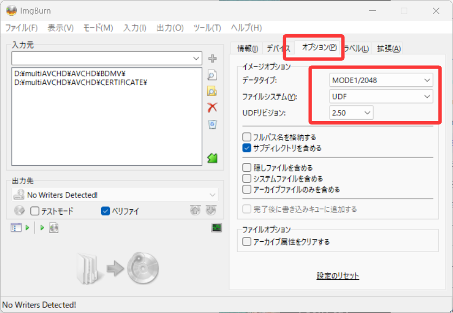This screenshot has width=453, height=313.
Task: Open the ファイル(F) menu
Action: click(21, 28)
